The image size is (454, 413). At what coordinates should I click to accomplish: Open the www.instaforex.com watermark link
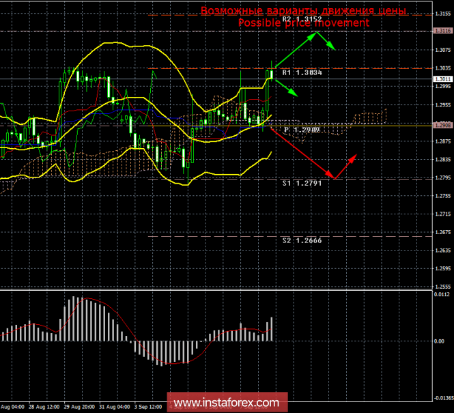point(227,402)
